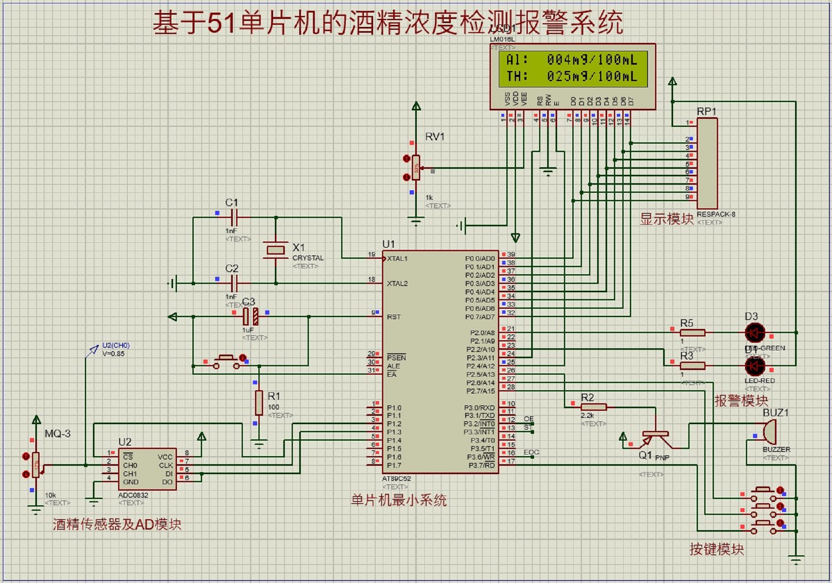Screen dimensions: 832x583
Task: Click the 'XTAL1' pin label on U1
Action: 398,258
